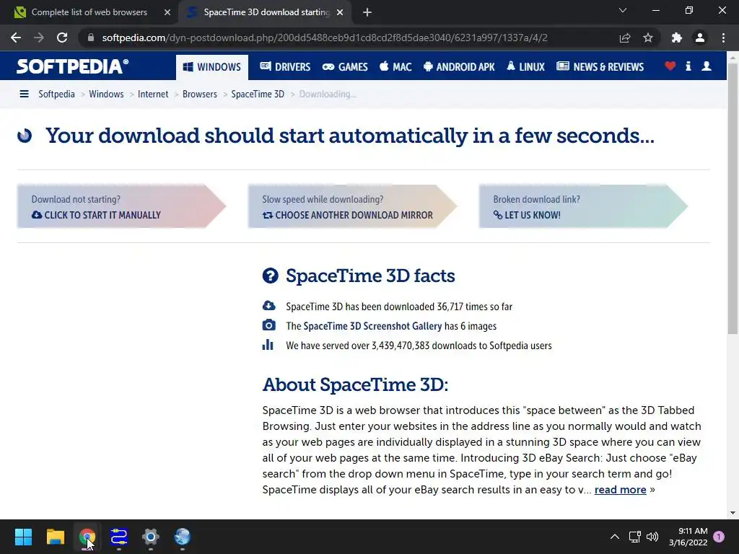Screen dimensions: 739x554
Task: Open the DRIVERS section
Action: (285, 67)
